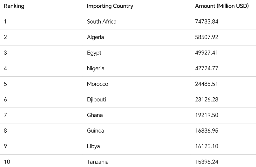Click the Ranking column header
The height and width of the screenshot is (167, 256).
pos(14,6)
